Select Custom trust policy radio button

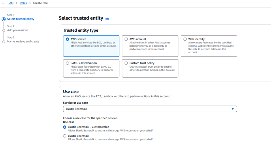[126, 63]
